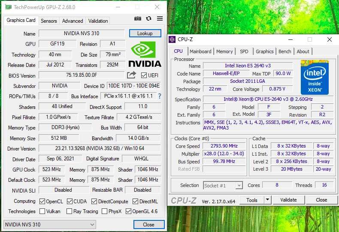
Task: Click the Driver Version field
Action: [100, 148]
